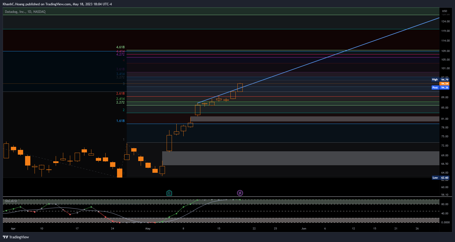Click the green earnings E marker
The width and height of the screenshot is (455, 242).
pyautogui.click(x=169, y=193)
